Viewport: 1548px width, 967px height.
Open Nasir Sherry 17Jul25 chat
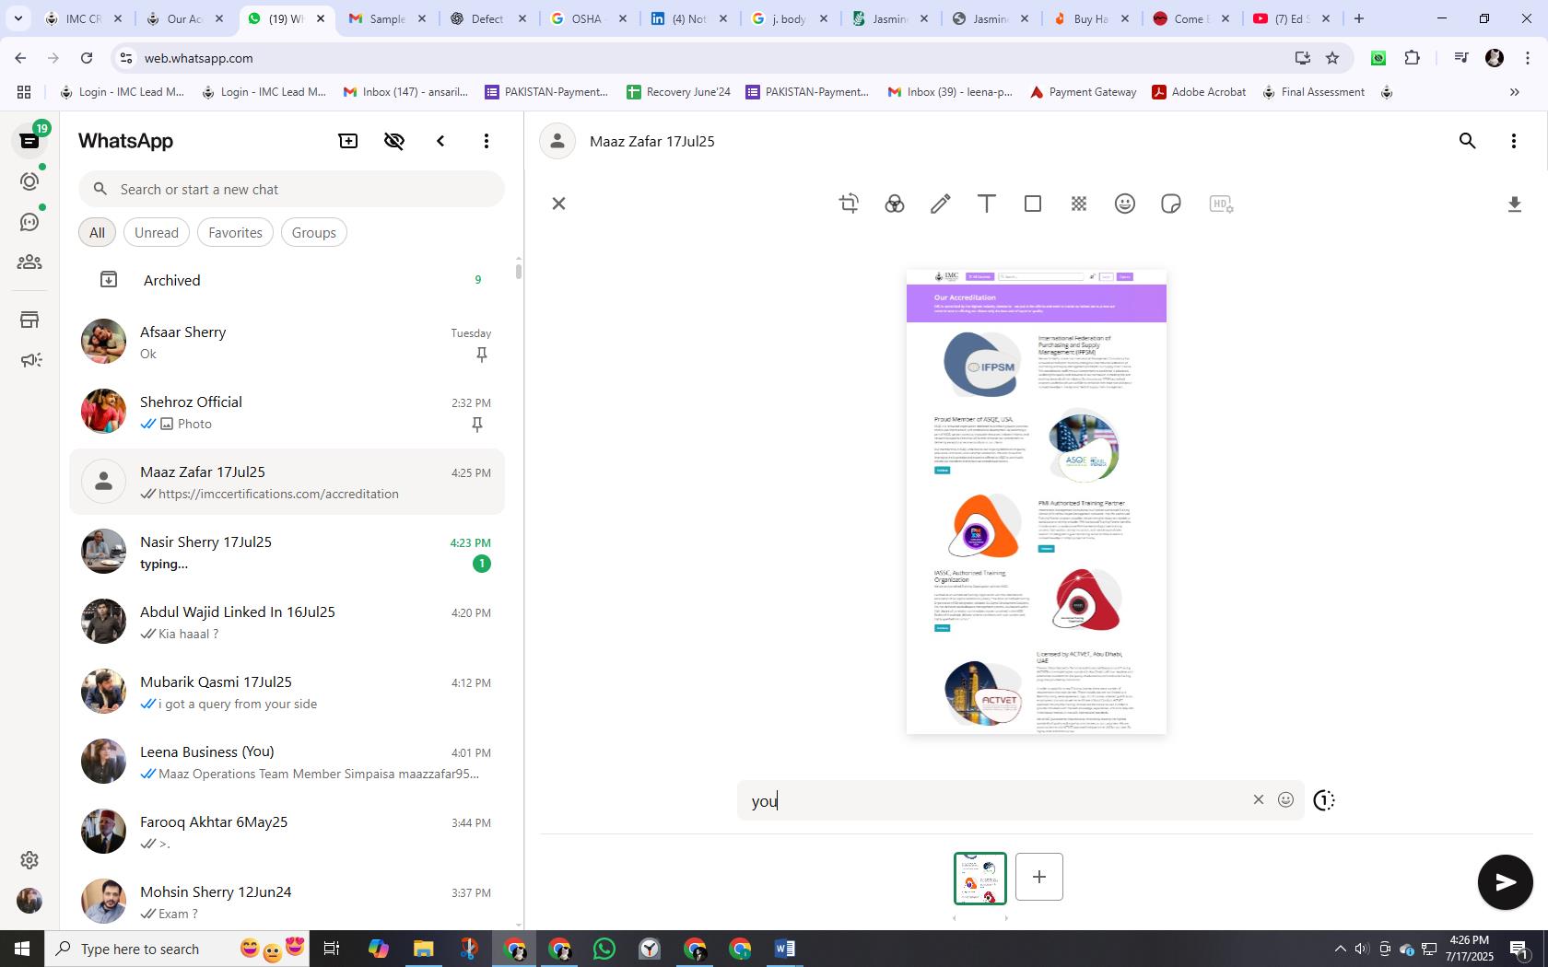click(x=287, y=552)
